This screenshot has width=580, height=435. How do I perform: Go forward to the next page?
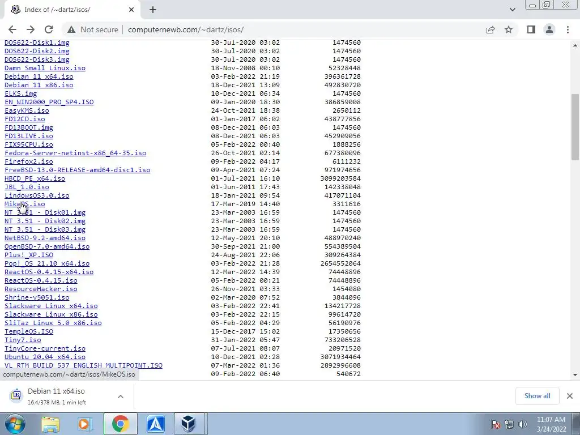coord(31,29)
